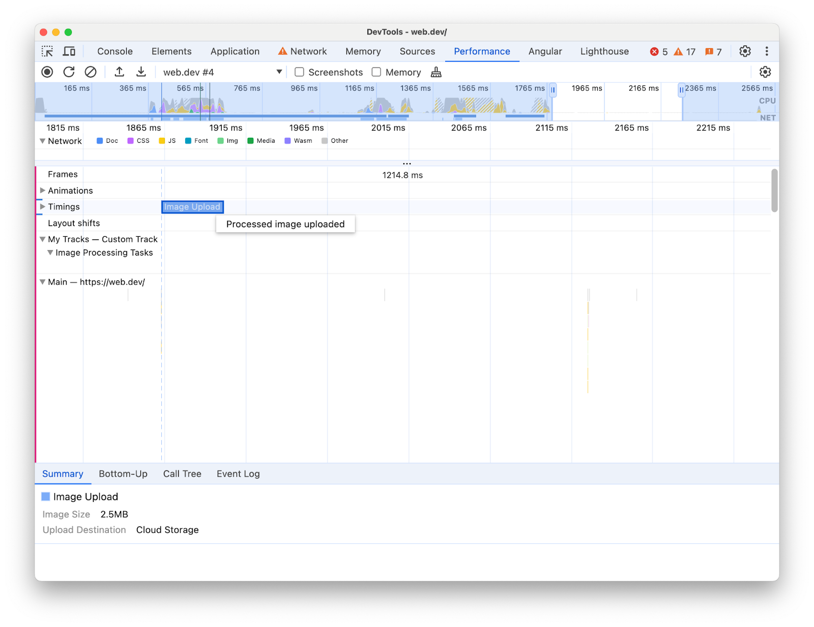Click the Save profile download icon
Viewport: 814px width, 627px height.
coord(141,72)
